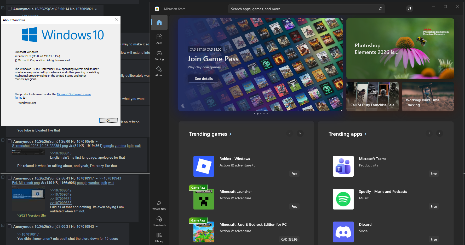This screenshot has height=245, width=465.
Task: Follow the >>107009642 quote link
Action: 61,190
